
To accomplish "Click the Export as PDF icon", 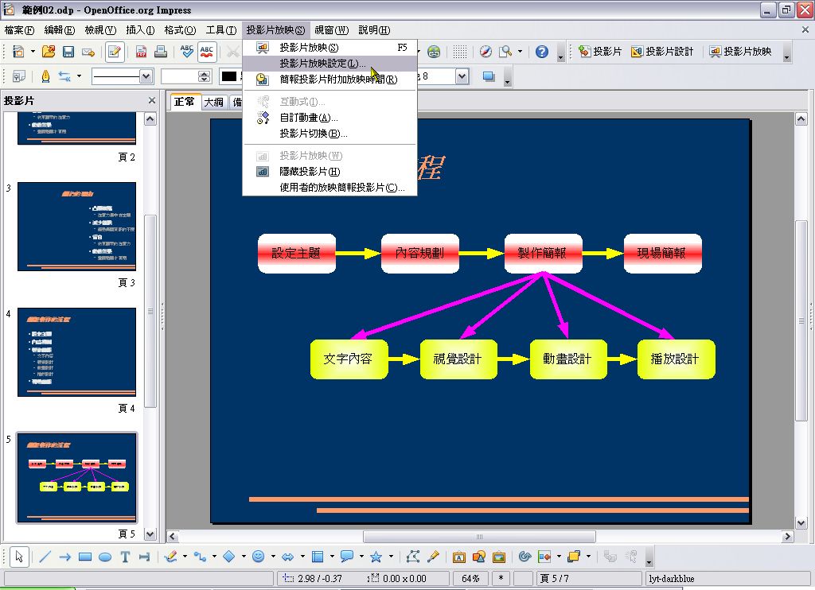I will click(141, 52).
